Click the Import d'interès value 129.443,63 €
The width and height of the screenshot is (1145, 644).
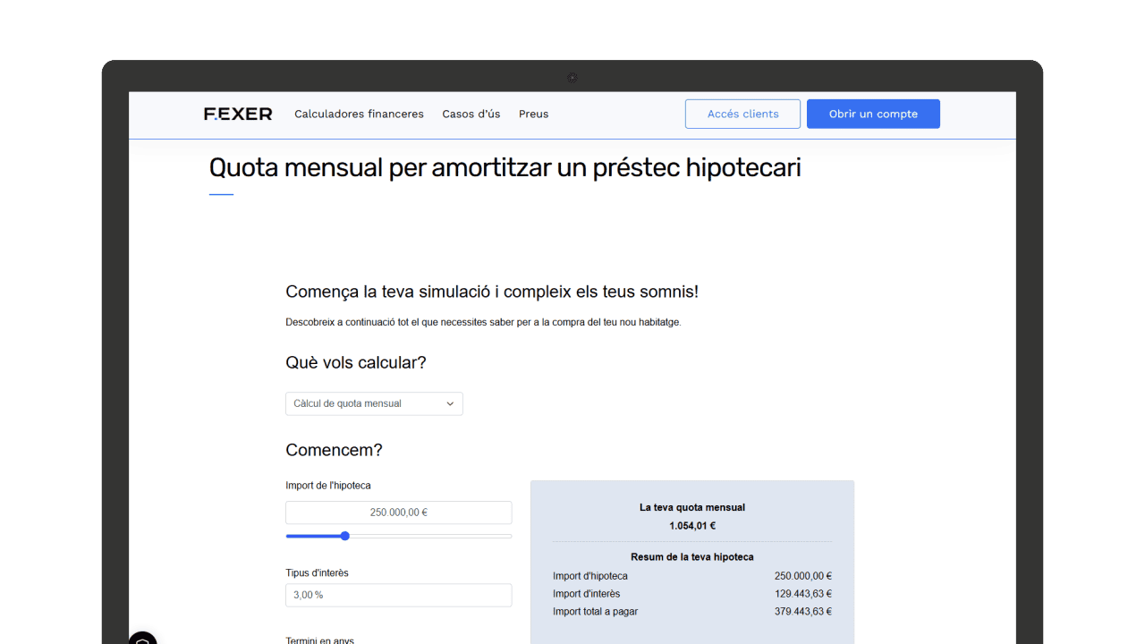(x=802, y=594)
